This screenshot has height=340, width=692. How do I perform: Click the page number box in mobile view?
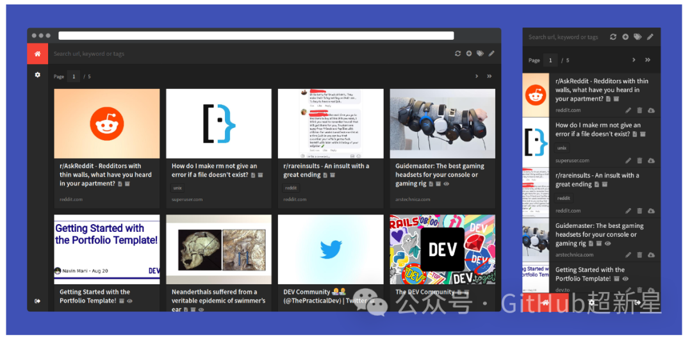[x=550, y=60]
